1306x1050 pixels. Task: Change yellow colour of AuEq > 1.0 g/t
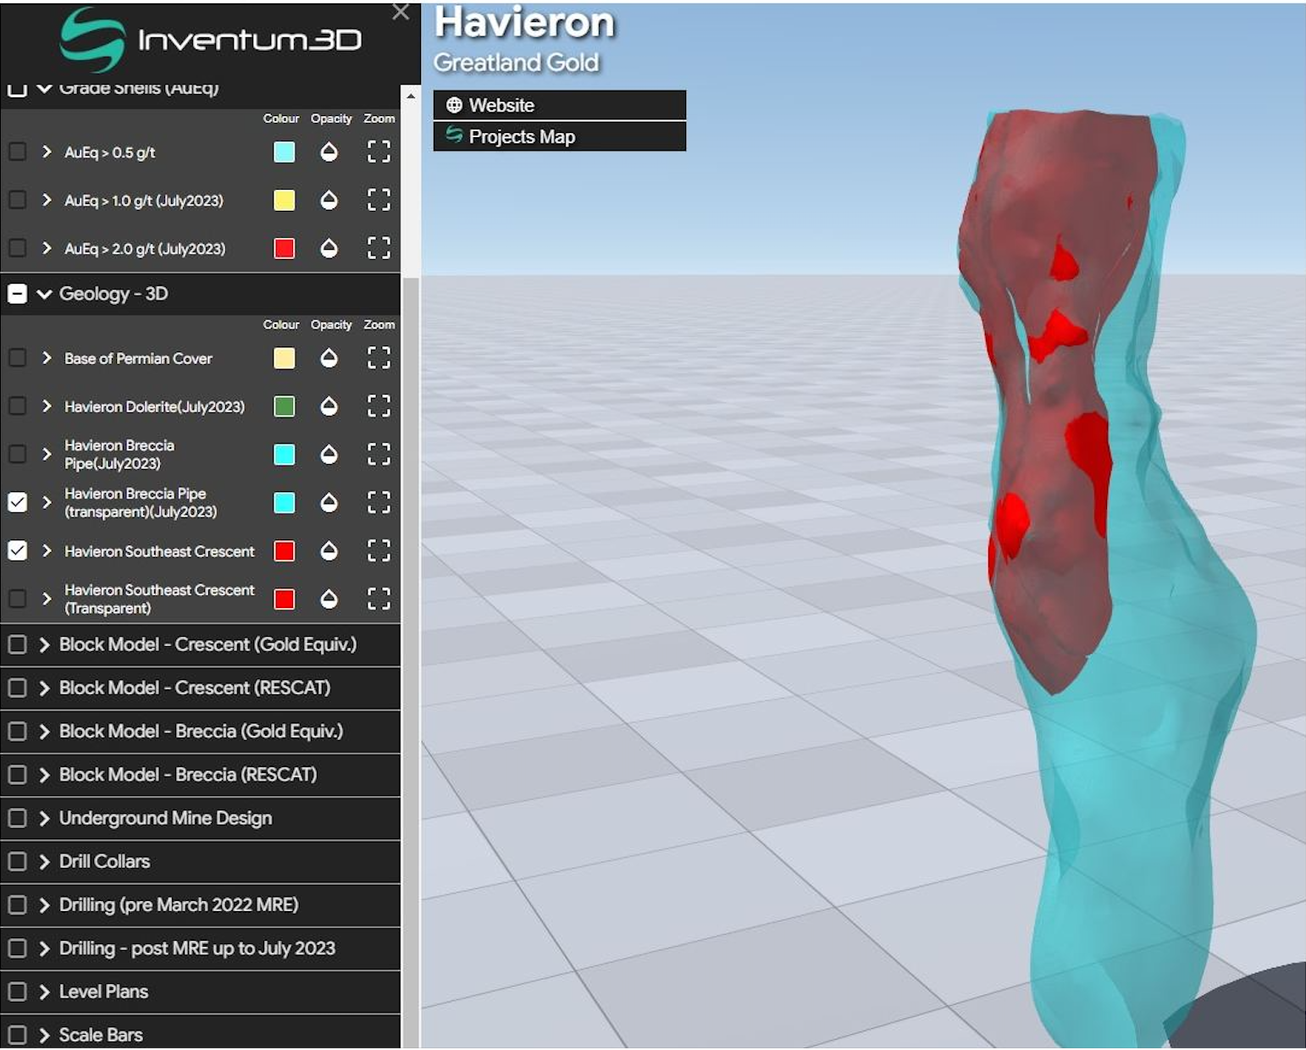[285, 200]
